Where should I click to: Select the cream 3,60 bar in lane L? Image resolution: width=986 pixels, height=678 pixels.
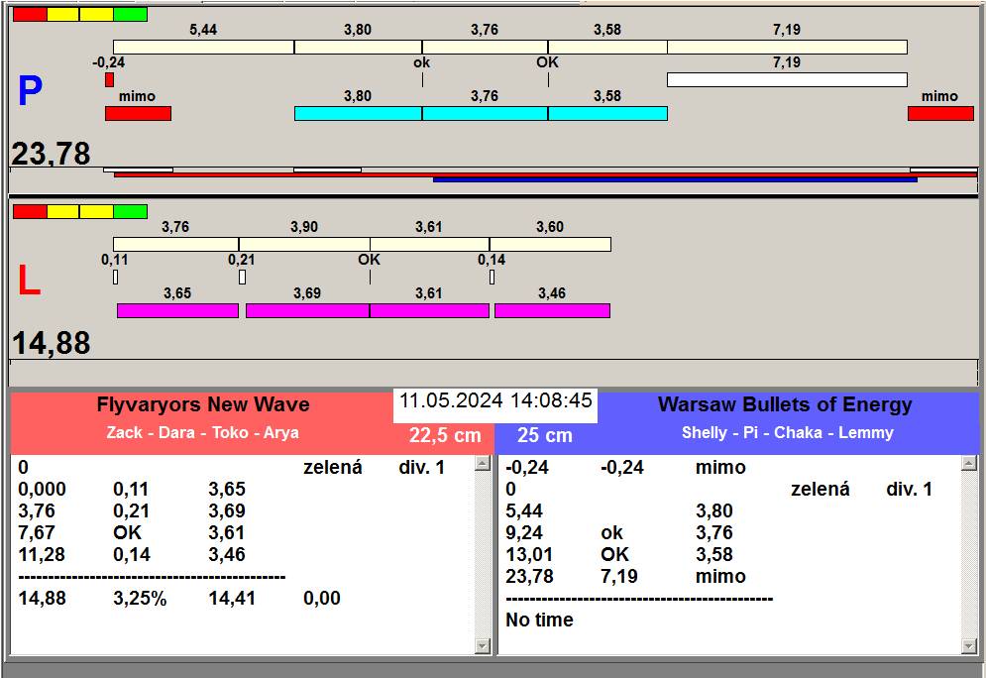550,244
